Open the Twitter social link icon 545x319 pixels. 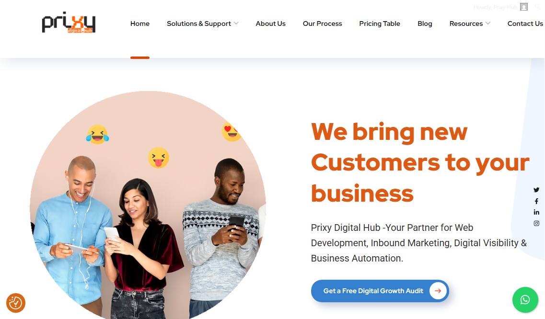tap(536, 190)
